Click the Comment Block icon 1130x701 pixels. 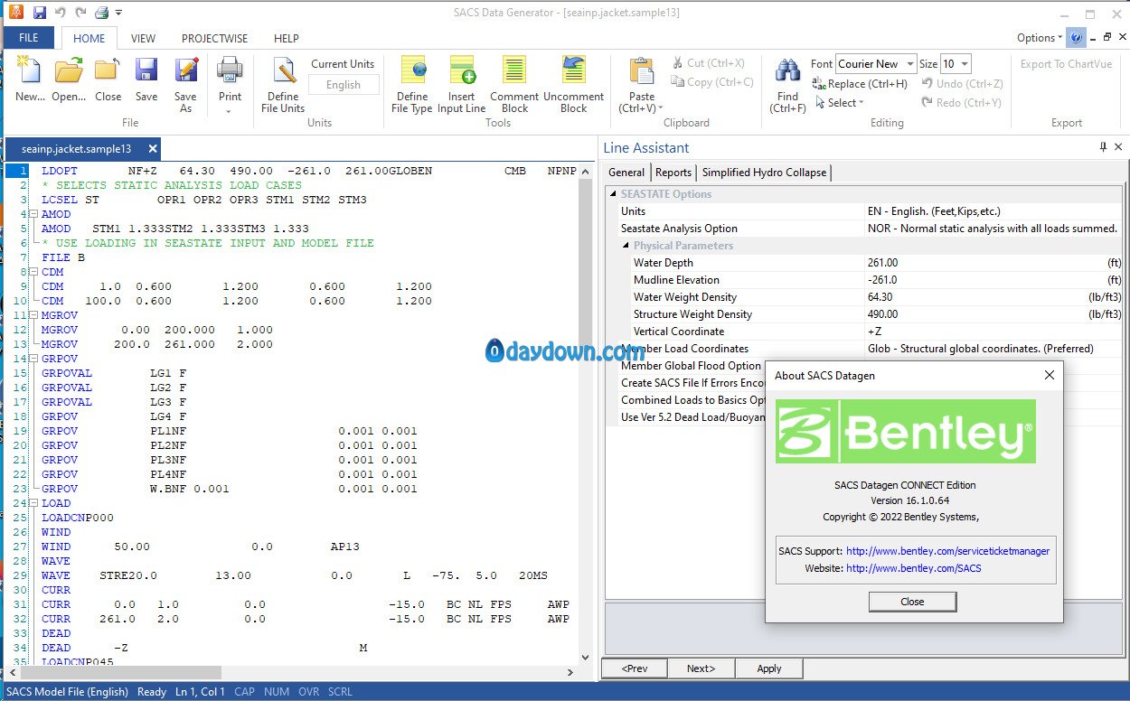[x=514, y=70]
